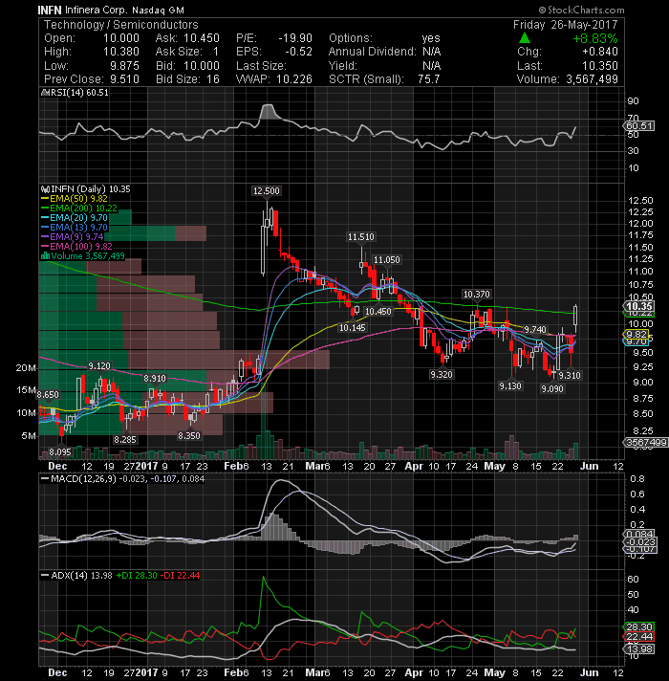Click the 0.084 MACD histogram value tag
669x681 pixels.
tap(638, 535)
